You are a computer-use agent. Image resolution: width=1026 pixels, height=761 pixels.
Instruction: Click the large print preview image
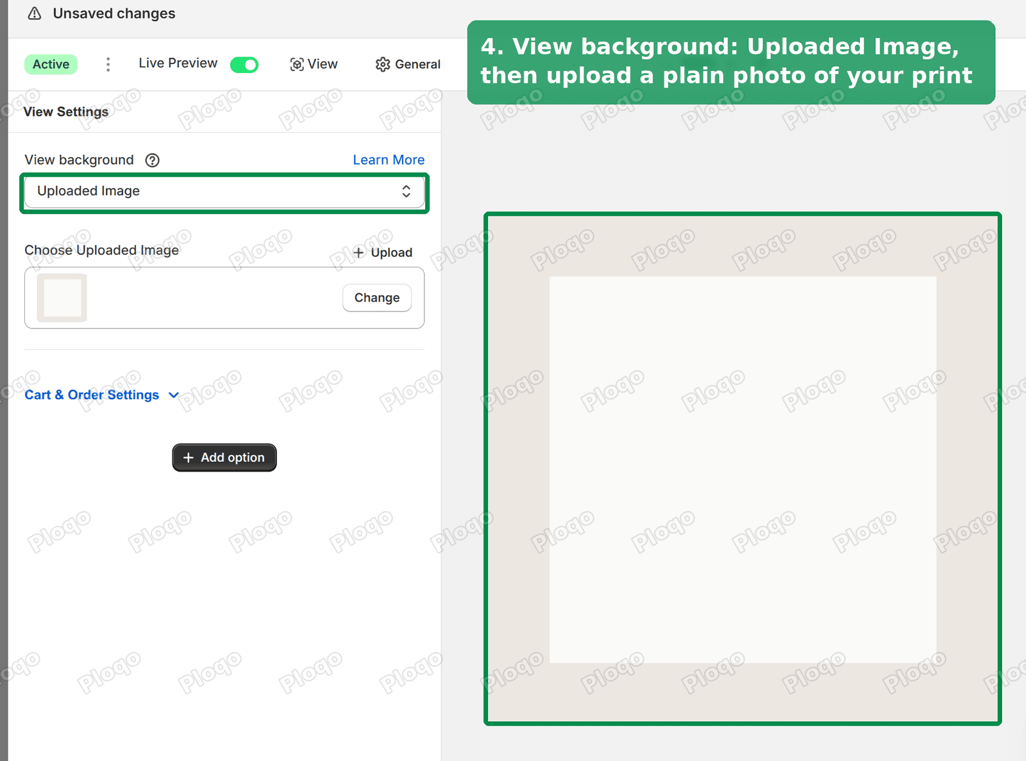743,469
